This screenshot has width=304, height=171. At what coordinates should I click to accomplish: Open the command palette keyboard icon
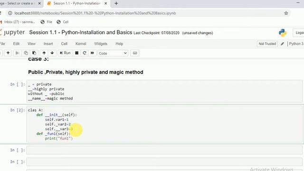pyautogui.click(x=135, y=53)
